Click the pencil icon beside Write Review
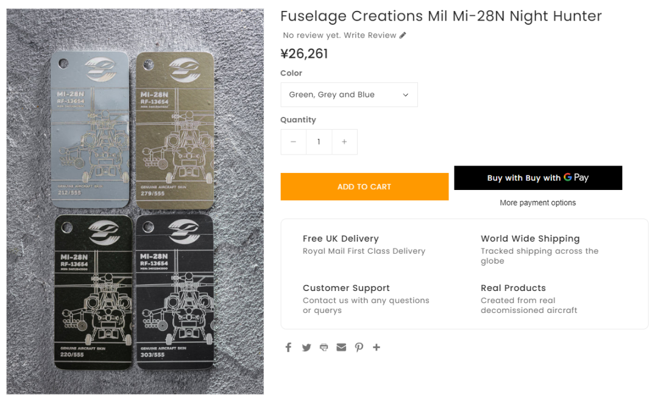658x403 pixels. (x=403, y=35)
